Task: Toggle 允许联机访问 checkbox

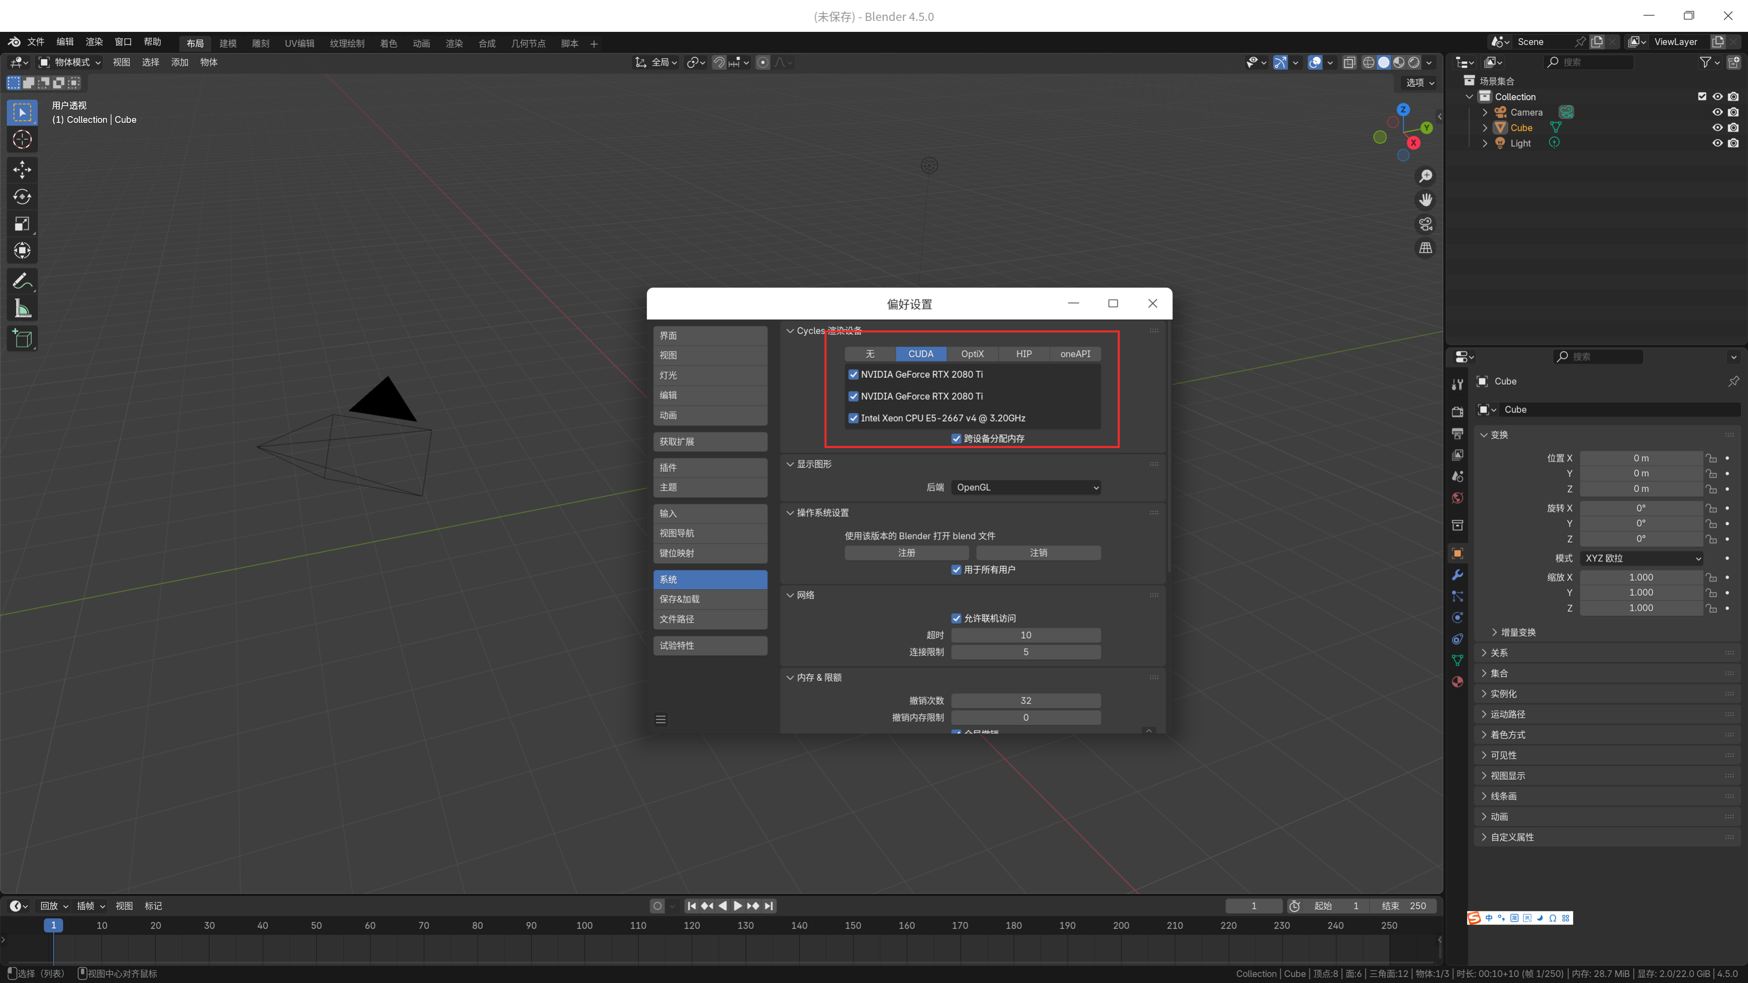Action: [956, 618]
